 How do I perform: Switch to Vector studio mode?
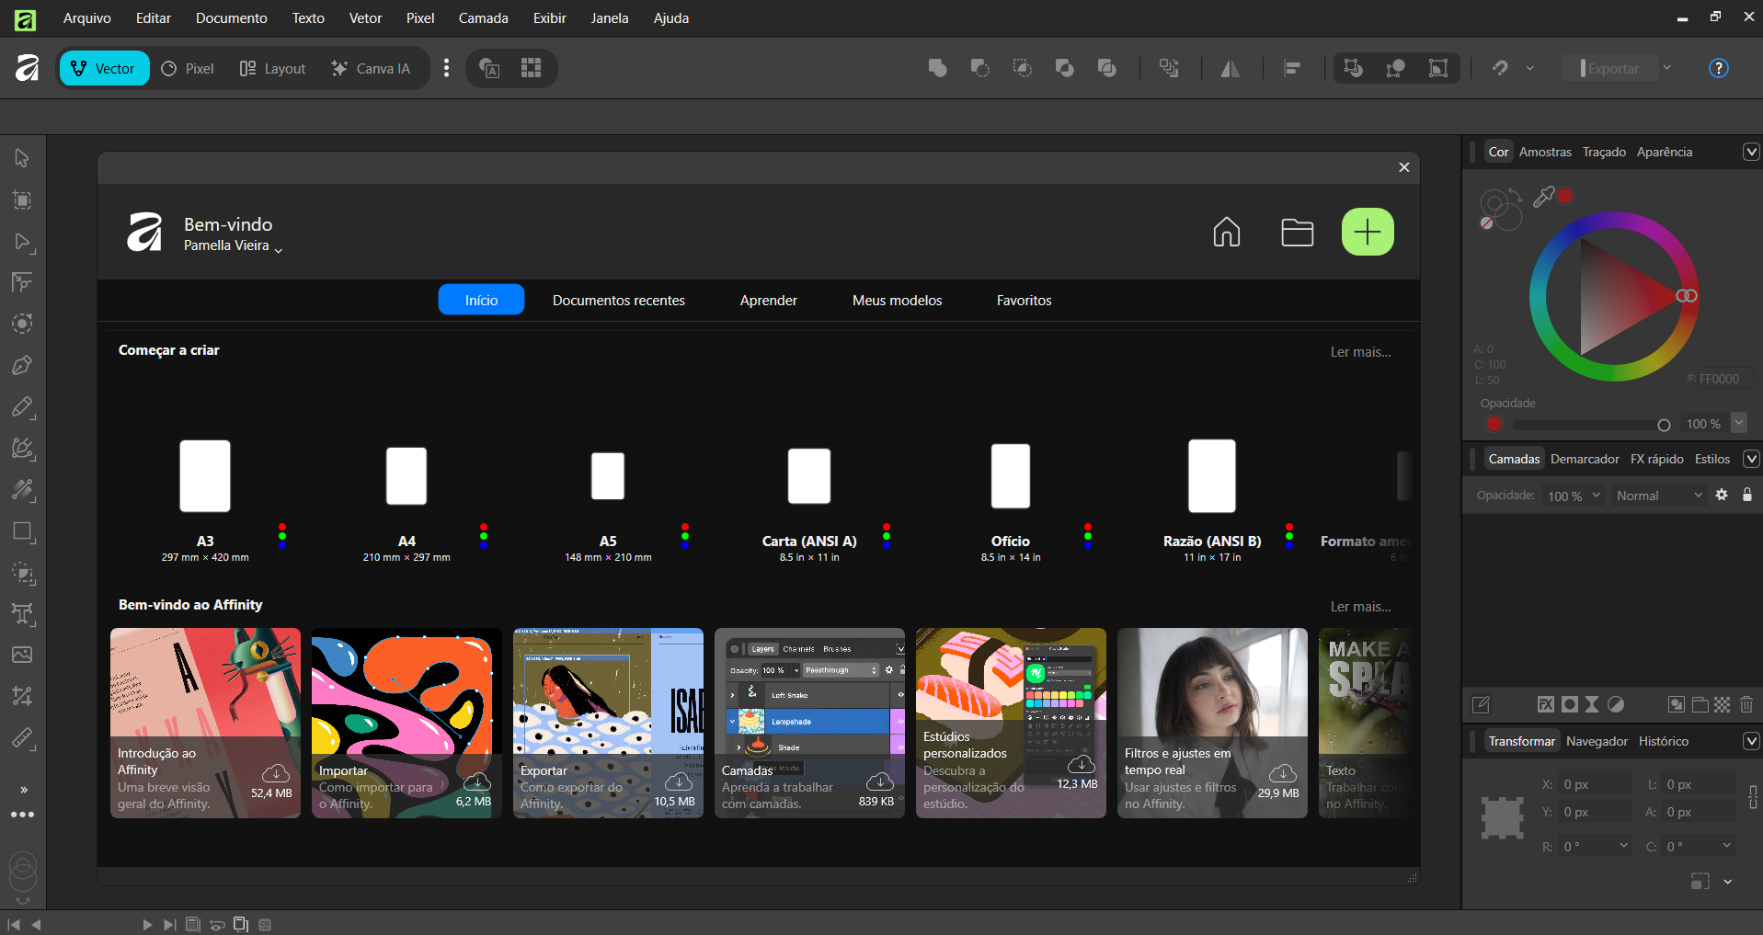pyautogui.click(x=104, y=68)
